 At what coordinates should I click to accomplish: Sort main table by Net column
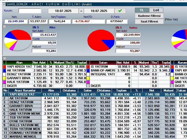point(151,90)
